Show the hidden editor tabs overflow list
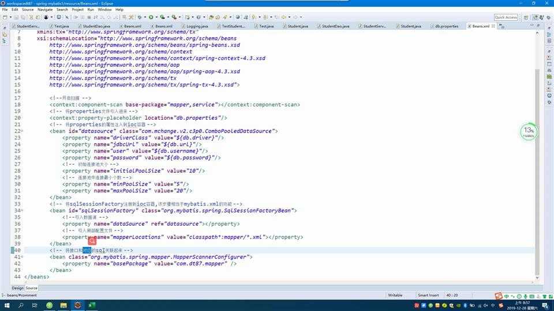Screen dimensions: 554x311 tap(501, 26)
